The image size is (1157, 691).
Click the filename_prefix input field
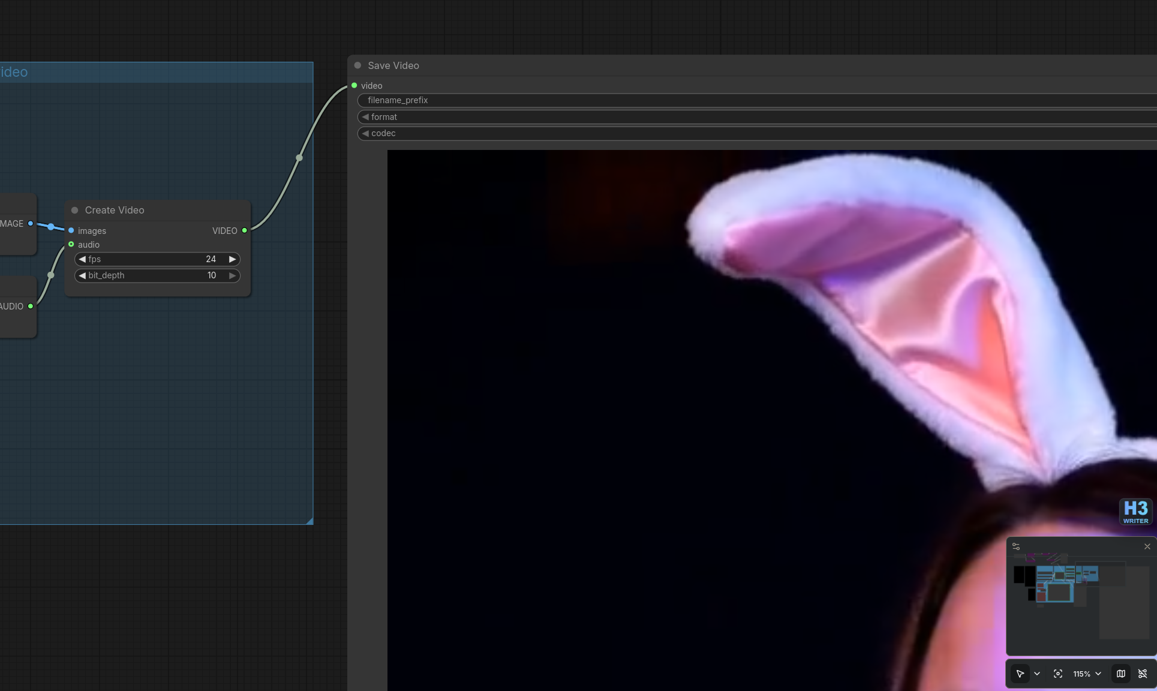[757, 100]
